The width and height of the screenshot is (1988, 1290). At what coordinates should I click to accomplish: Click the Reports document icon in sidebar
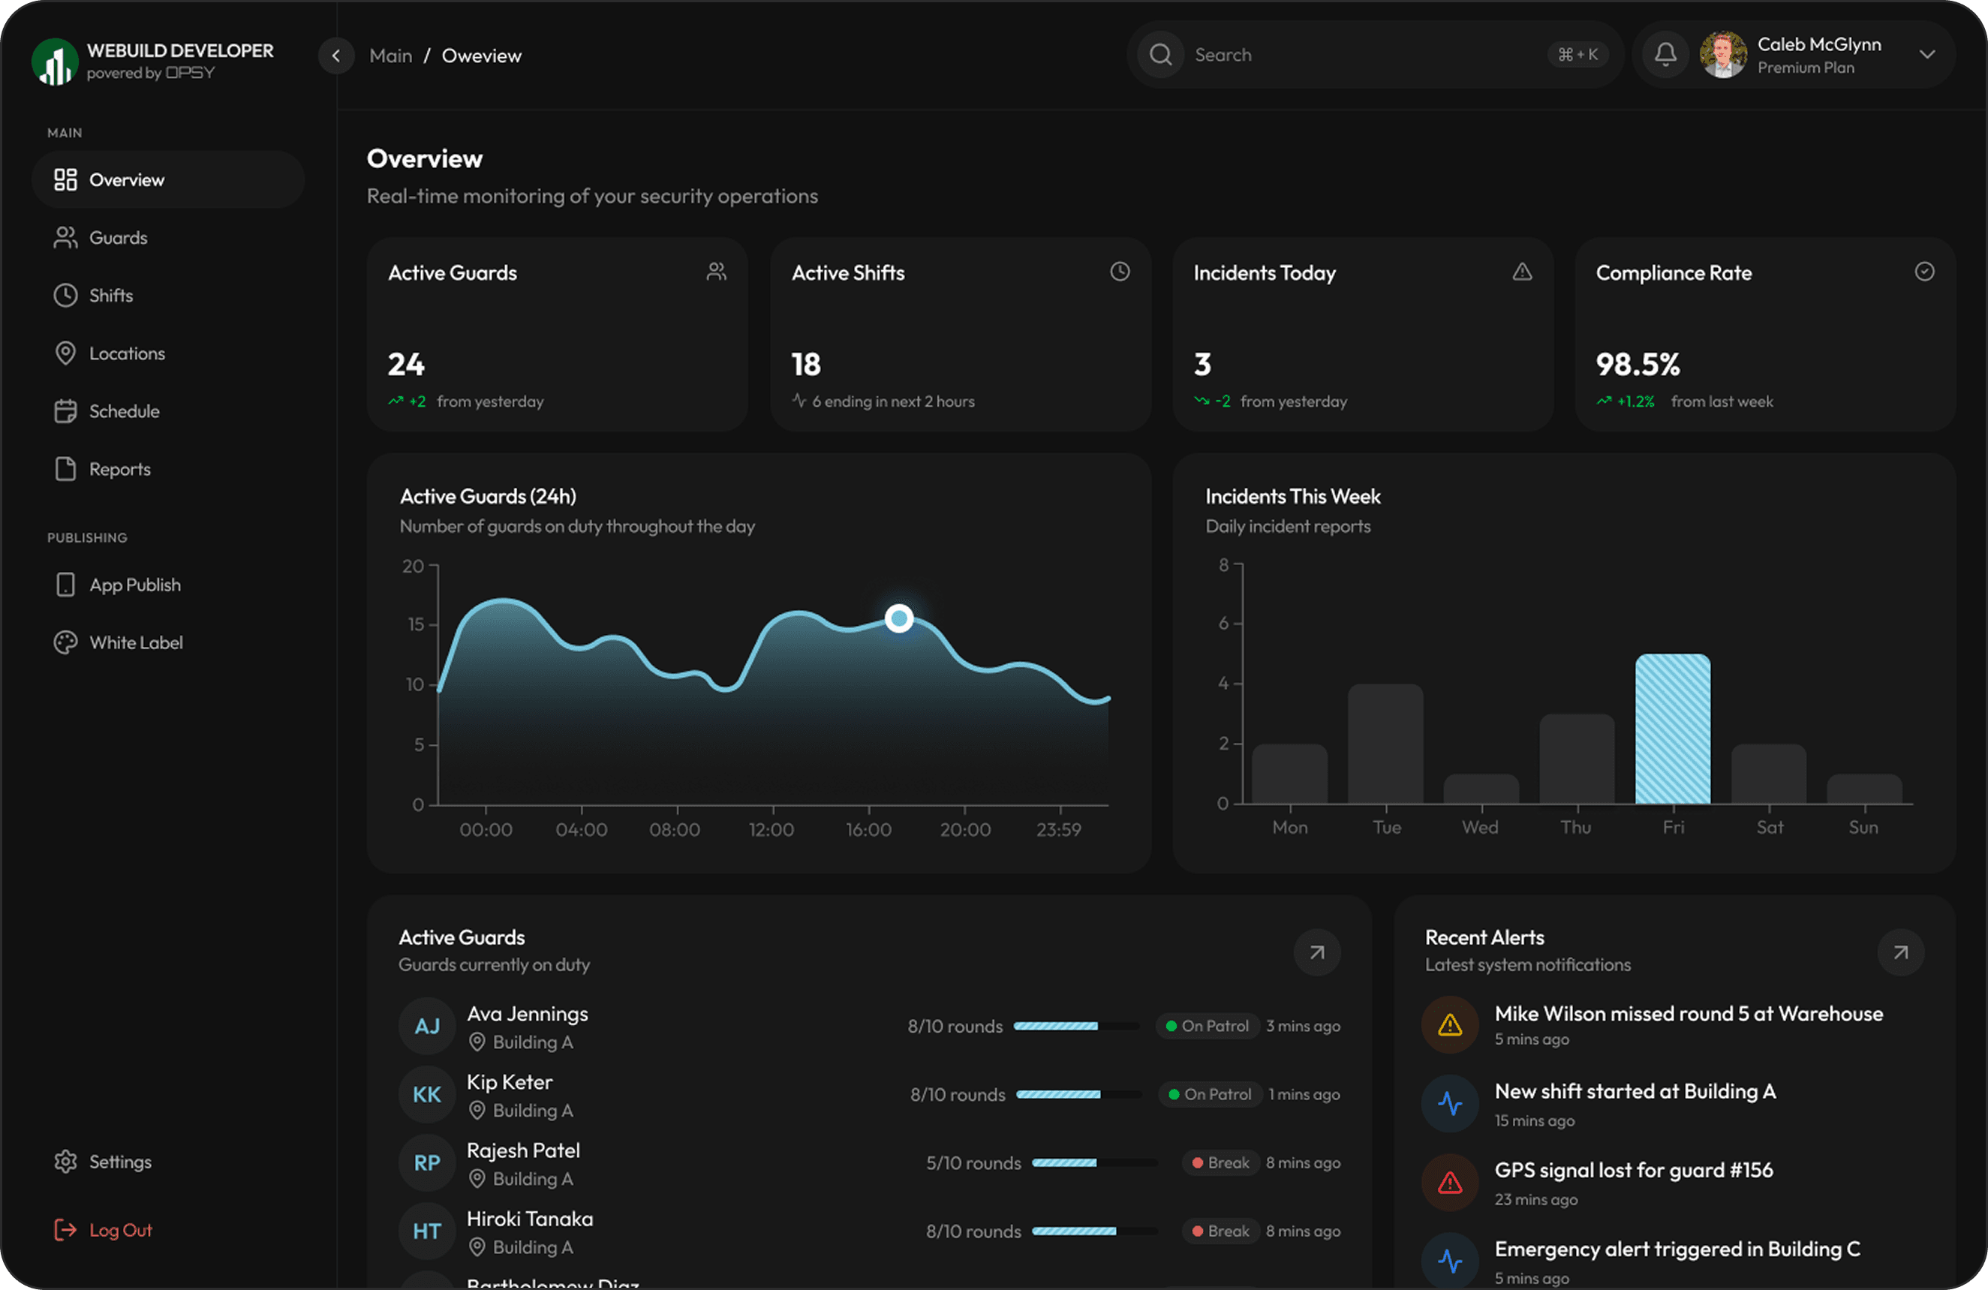[65, 470]
